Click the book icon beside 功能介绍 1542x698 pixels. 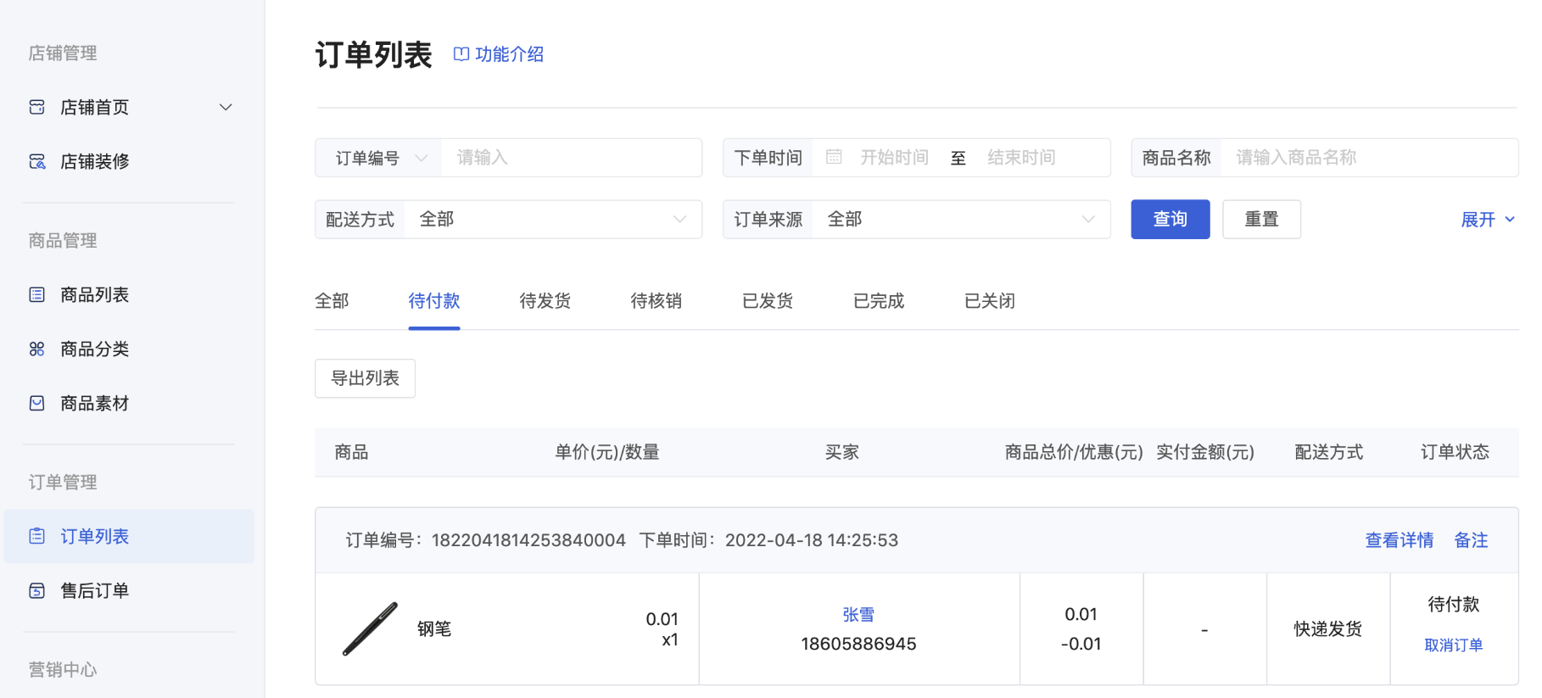pyautogui.click(x=461, y=54)
